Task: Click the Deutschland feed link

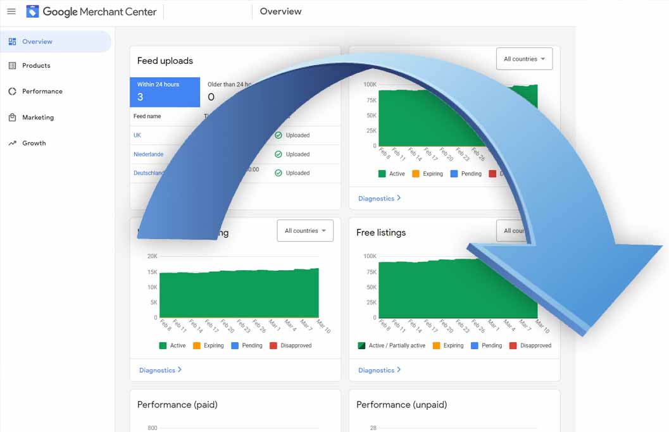Action: tap(149, 173)
